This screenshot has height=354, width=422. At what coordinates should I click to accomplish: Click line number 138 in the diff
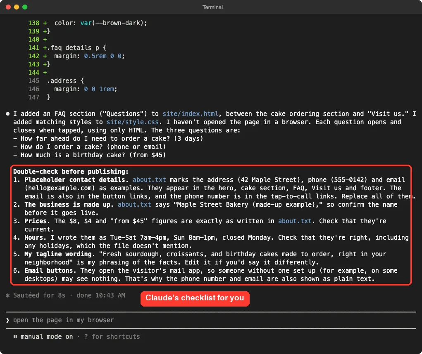(33, 23)
